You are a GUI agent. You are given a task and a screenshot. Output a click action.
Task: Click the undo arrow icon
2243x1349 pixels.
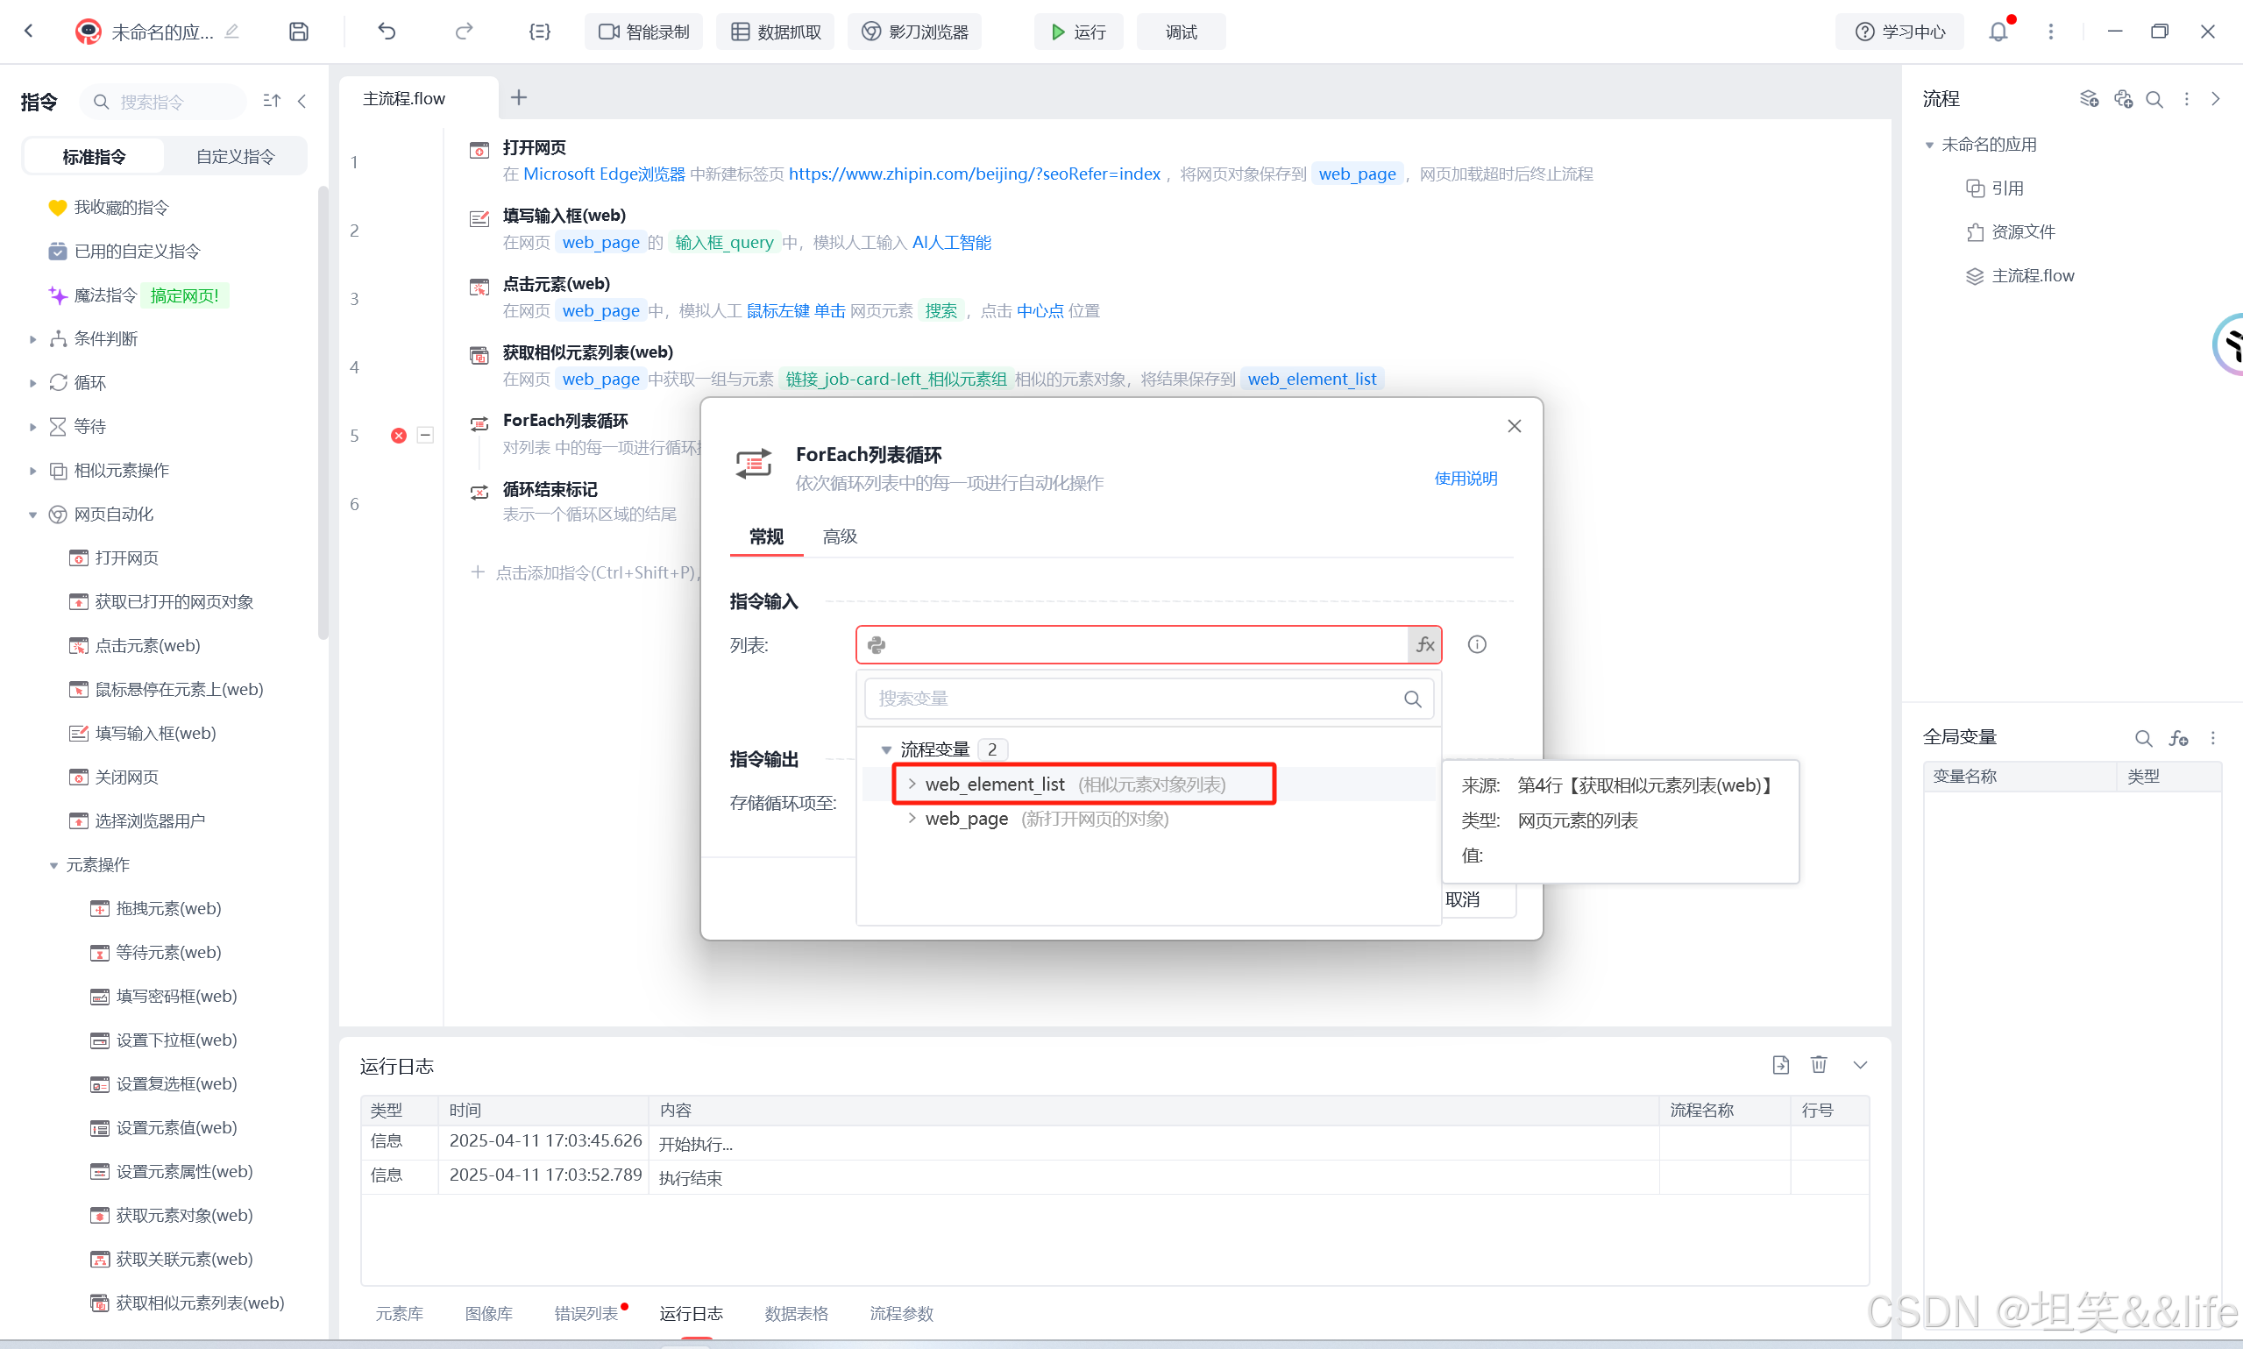[x=387, y=32]
